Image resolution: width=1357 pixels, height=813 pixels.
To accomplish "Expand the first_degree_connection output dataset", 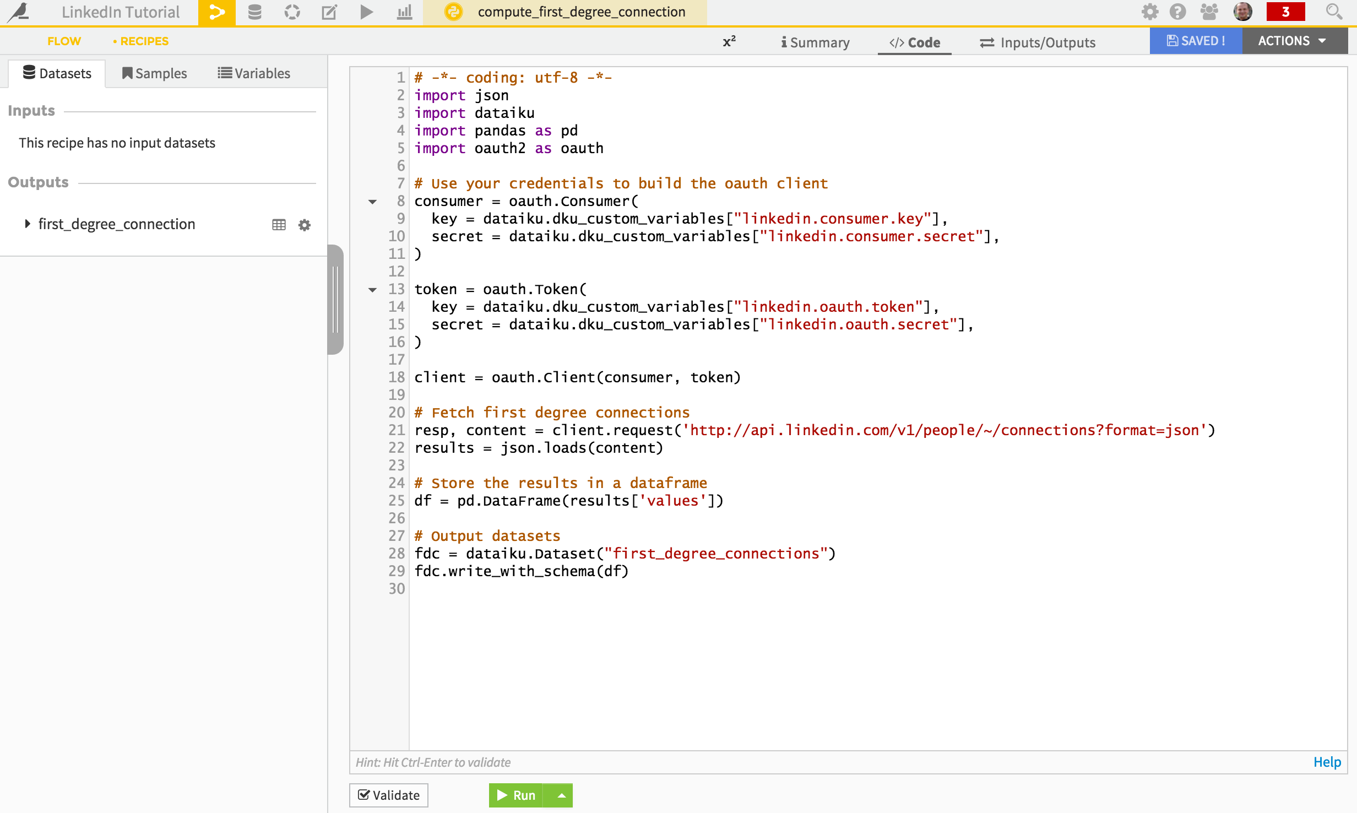I will coord(27,224).
